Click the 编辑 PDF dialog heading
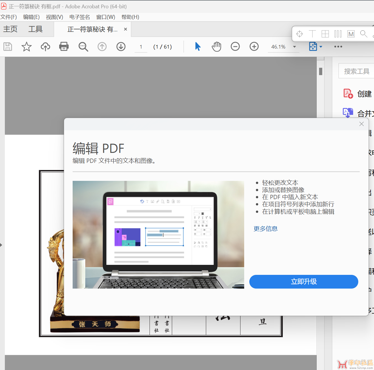Screen dimensions: 374x370 pyautogui.click(x=98, y=149)
